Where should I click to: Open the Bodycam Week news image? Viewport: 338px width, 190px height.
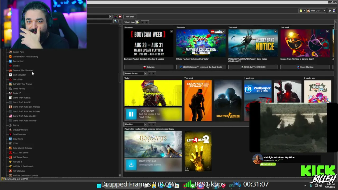[149, 43]
